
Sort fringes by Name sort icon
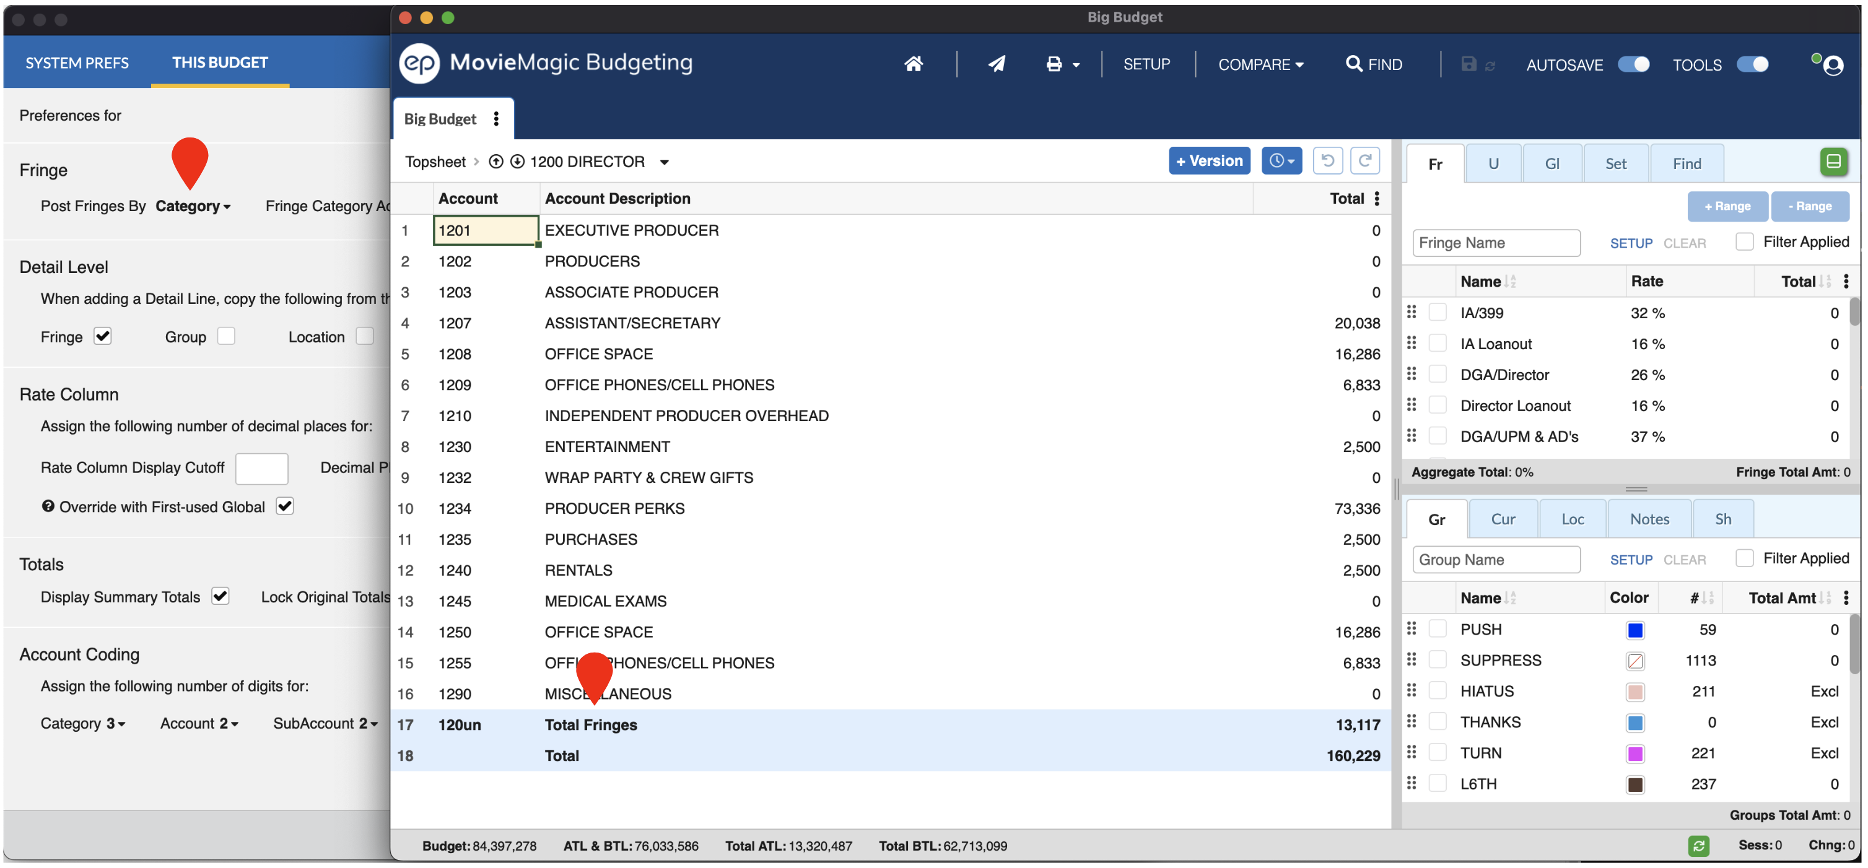1511,282
